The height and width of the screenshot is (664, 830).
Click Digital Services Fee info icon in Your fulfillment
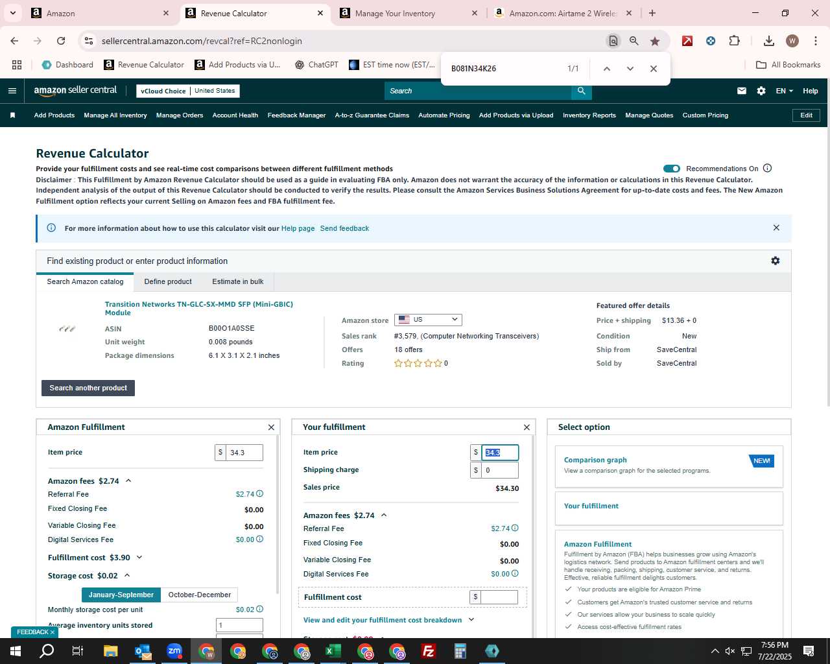[515, 573]
